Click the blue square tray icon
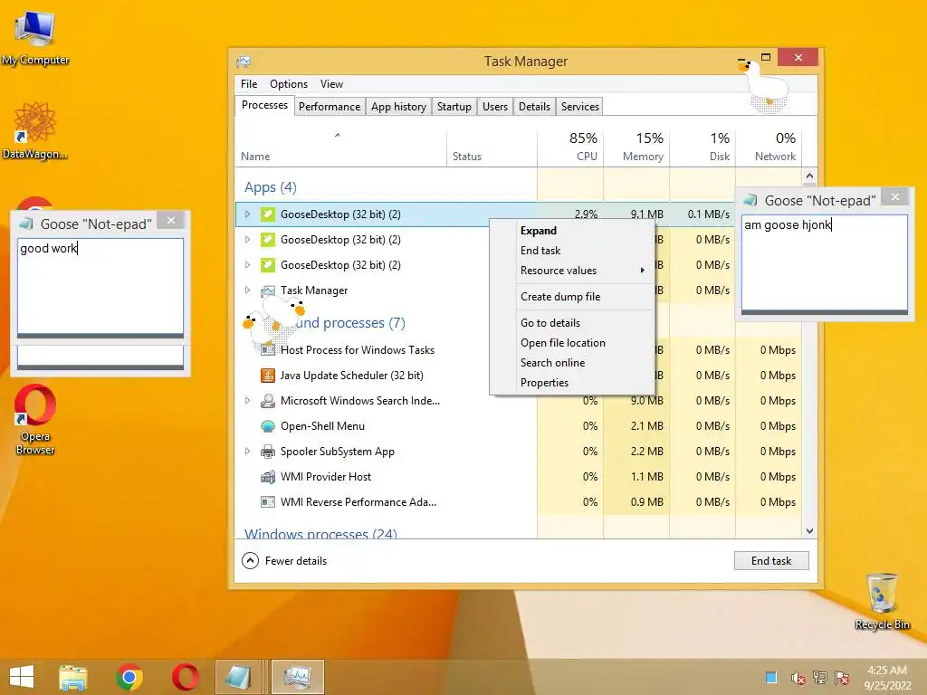The image size is (927, 695). point(771,677)
